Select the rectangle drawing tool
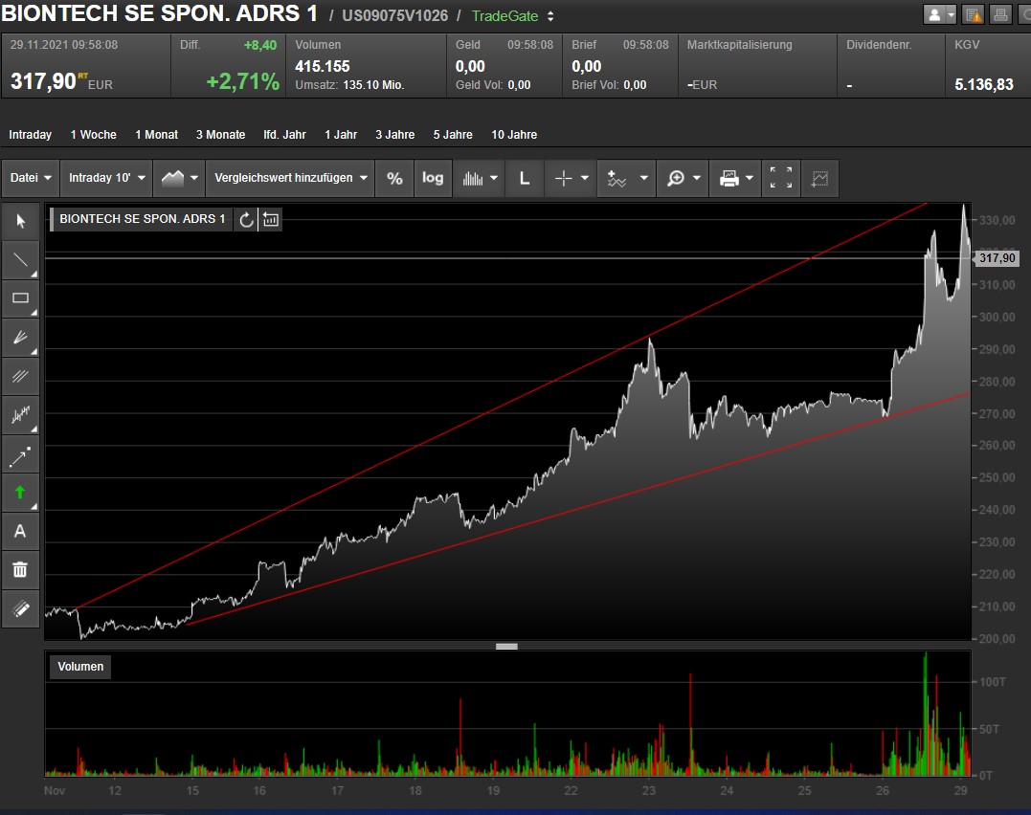This screenshot has width=1031, height=815. pos(20,298)
